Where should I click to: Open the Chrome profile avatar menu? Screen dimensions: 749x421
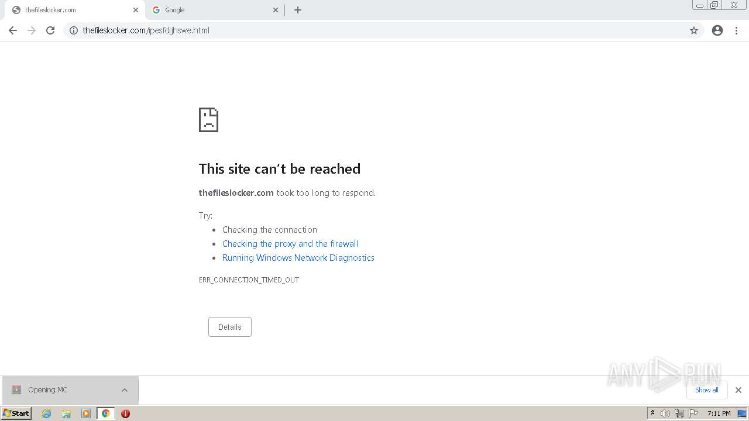(x=717, y=30)
